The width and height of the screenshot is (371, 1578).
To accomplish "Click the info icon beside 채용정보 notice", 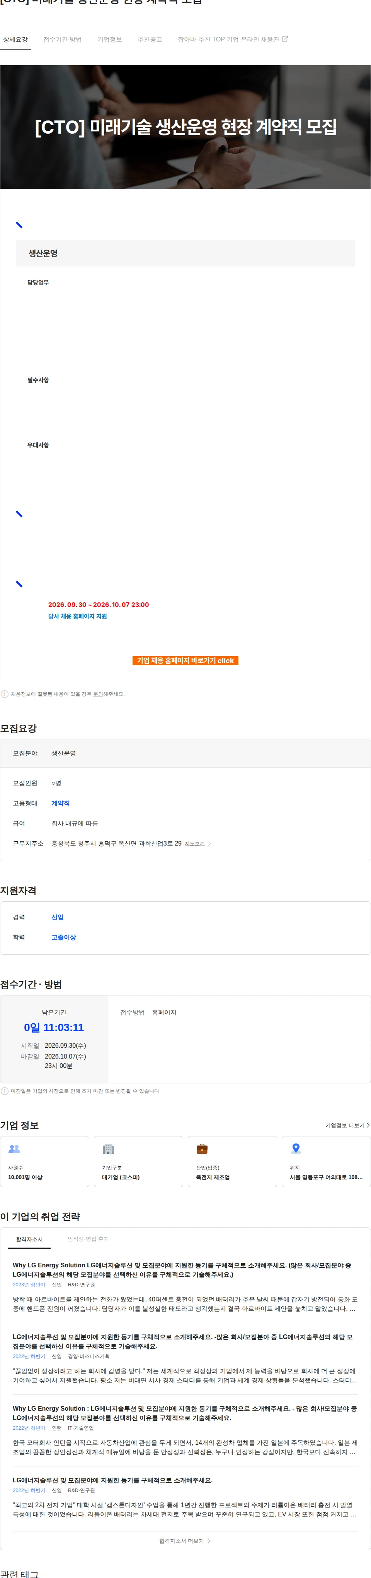I will (x=5, y=694).
